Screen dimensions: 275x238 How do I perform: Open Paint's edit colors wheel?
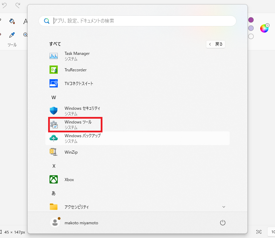pos(264,28)
